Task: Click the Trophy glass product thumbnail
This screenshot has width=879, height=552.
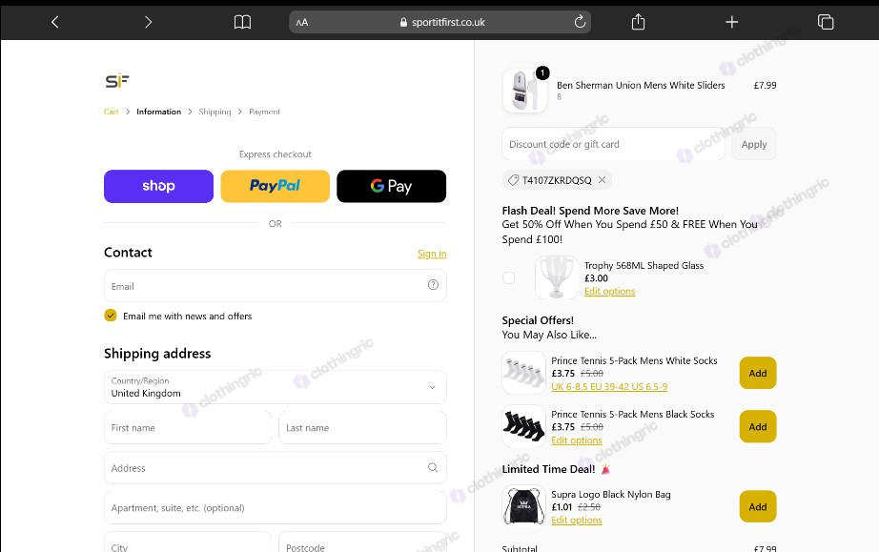Action: pyautogui.click(x=557, y=277)
